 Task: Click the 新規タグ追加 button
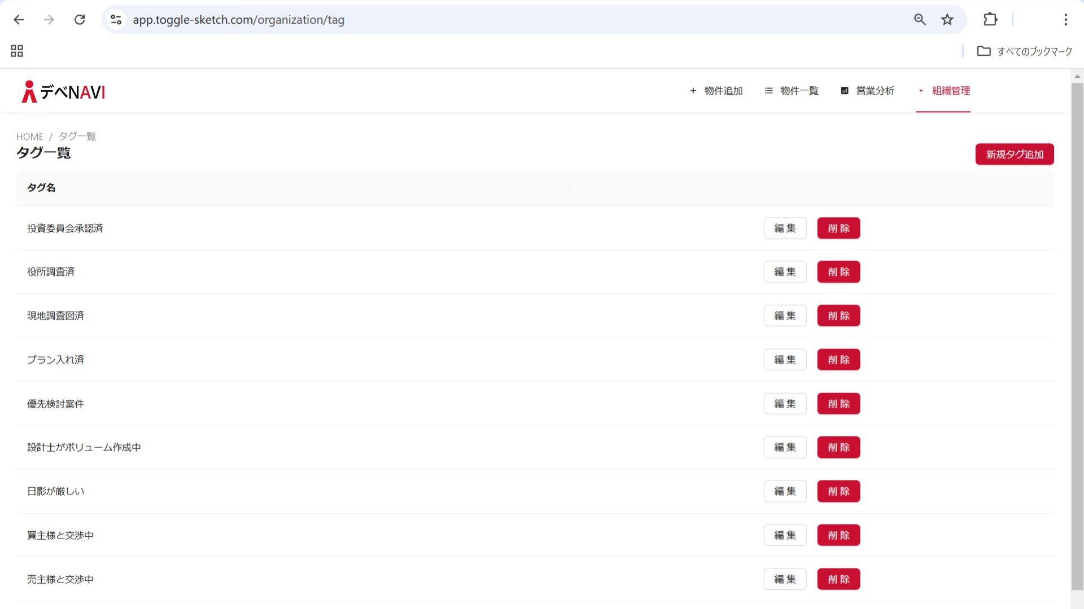[x=1014, y=154]
